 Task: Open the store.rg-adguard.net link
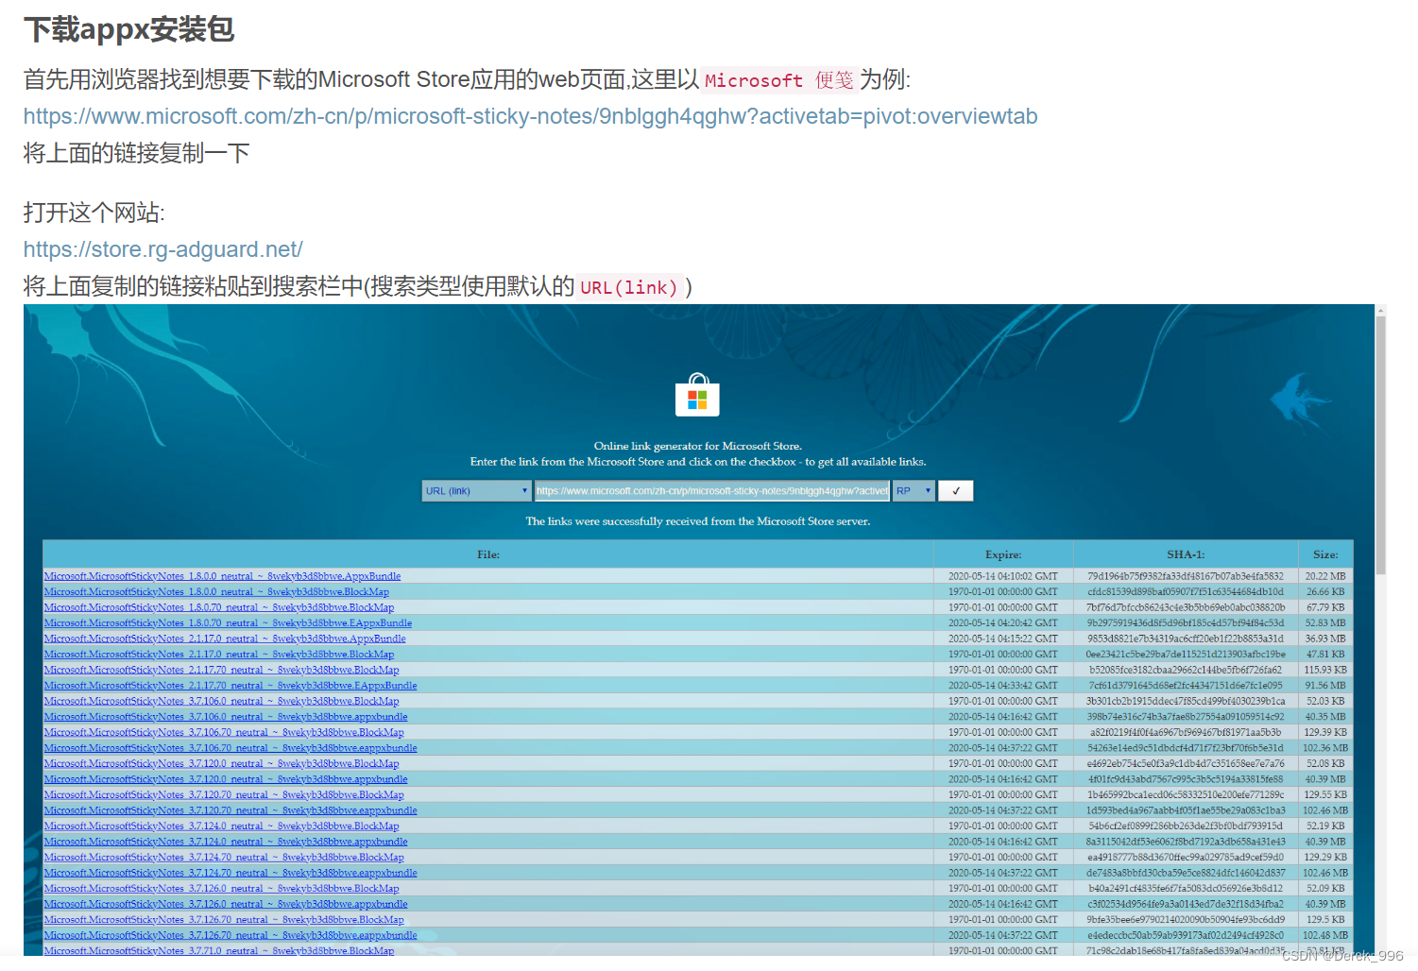[163, 249]
